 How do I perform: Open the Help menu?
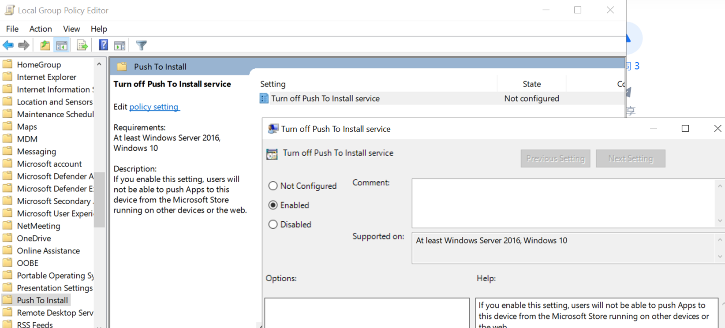click(x=99, y=29)
